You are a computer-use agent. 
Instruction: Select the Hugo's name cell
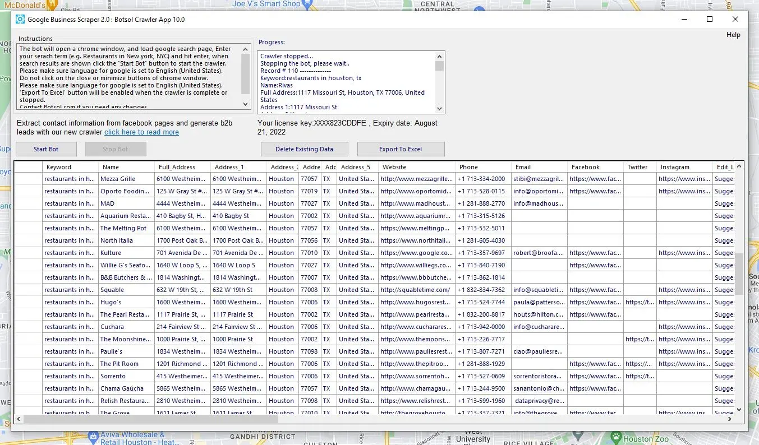click(127, 302)
